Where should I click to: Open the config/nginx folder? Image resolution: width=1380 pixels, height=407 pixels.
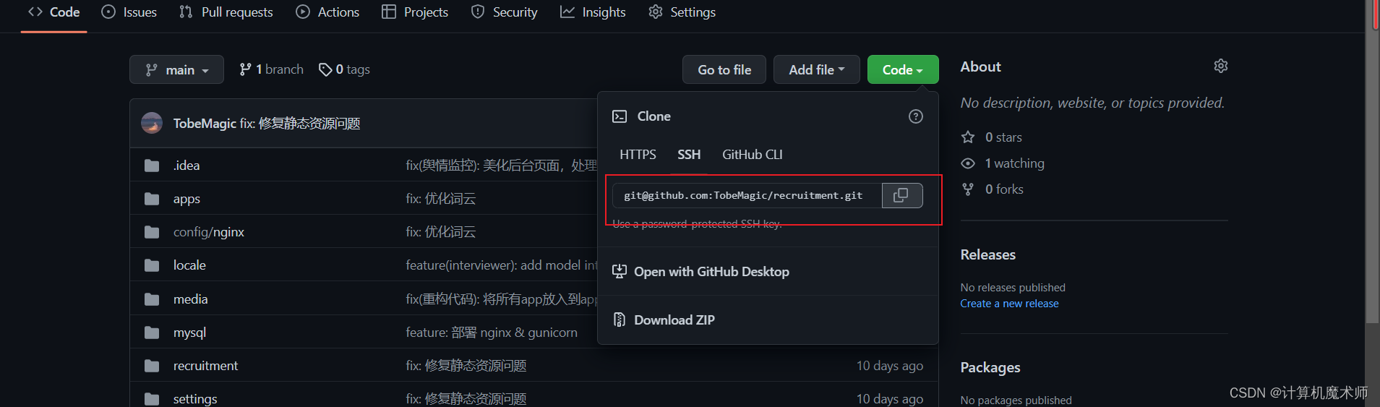point(209,232)
